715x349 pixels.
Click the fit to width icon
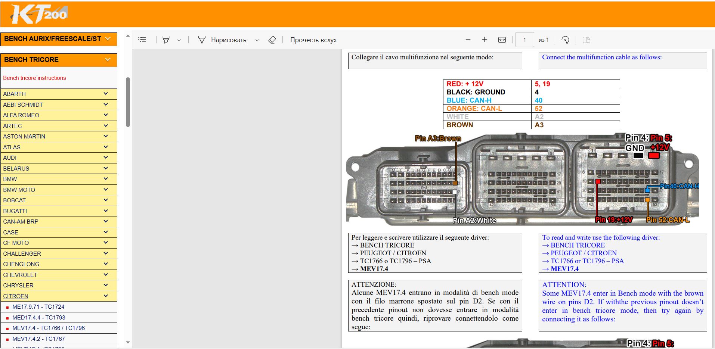[502, 40]
